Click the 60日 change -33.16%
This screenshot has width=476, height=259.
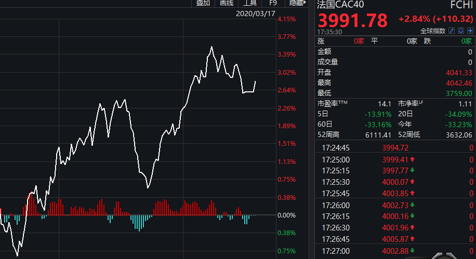pos(378,125)
